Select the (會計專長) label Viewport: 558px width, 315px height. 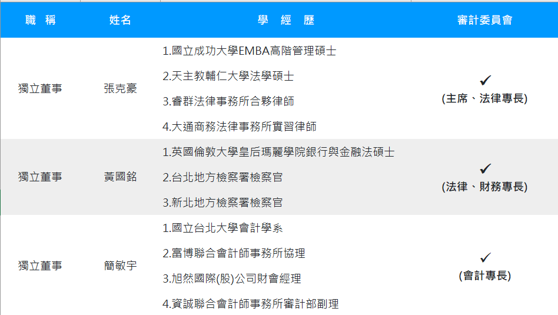point(484,276)
